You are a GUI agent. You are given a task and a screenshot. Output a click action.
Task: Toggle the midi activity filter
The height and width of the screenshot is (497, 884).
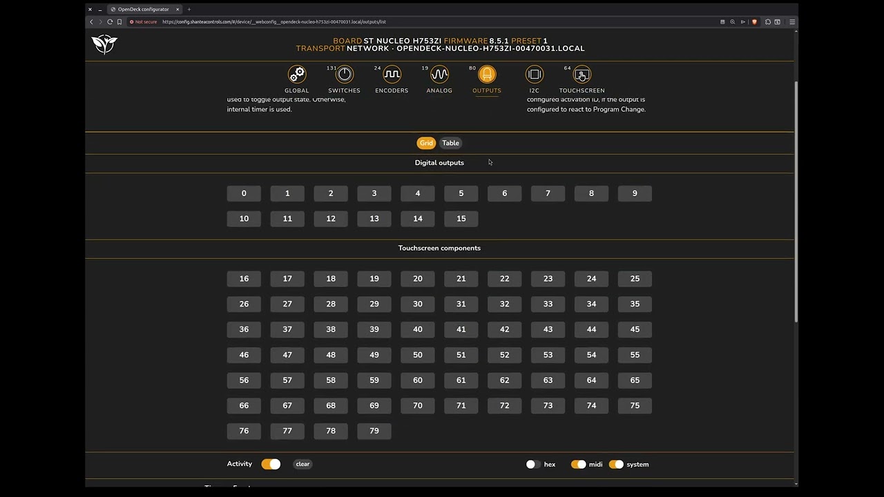pyautogui.click(x=578, y=465)
